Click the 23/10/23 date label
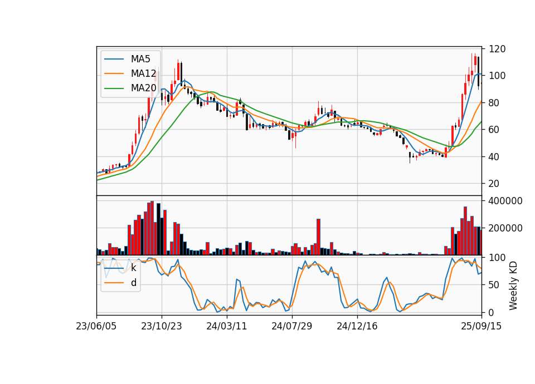The height and width of the screenshot is (384, 535). click(162, 327)
